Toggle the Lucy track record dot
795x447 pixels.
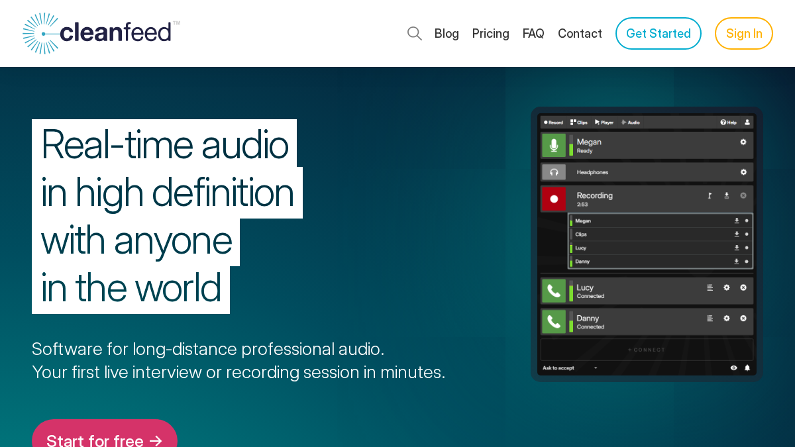(x=747, y=248)
